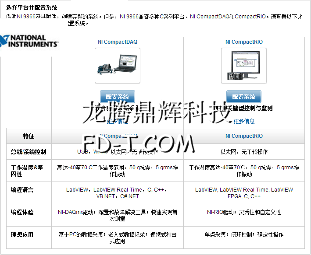The image size is (311, 255).
Task: Select the 理想应用 row label
Action: coord(22,235)
